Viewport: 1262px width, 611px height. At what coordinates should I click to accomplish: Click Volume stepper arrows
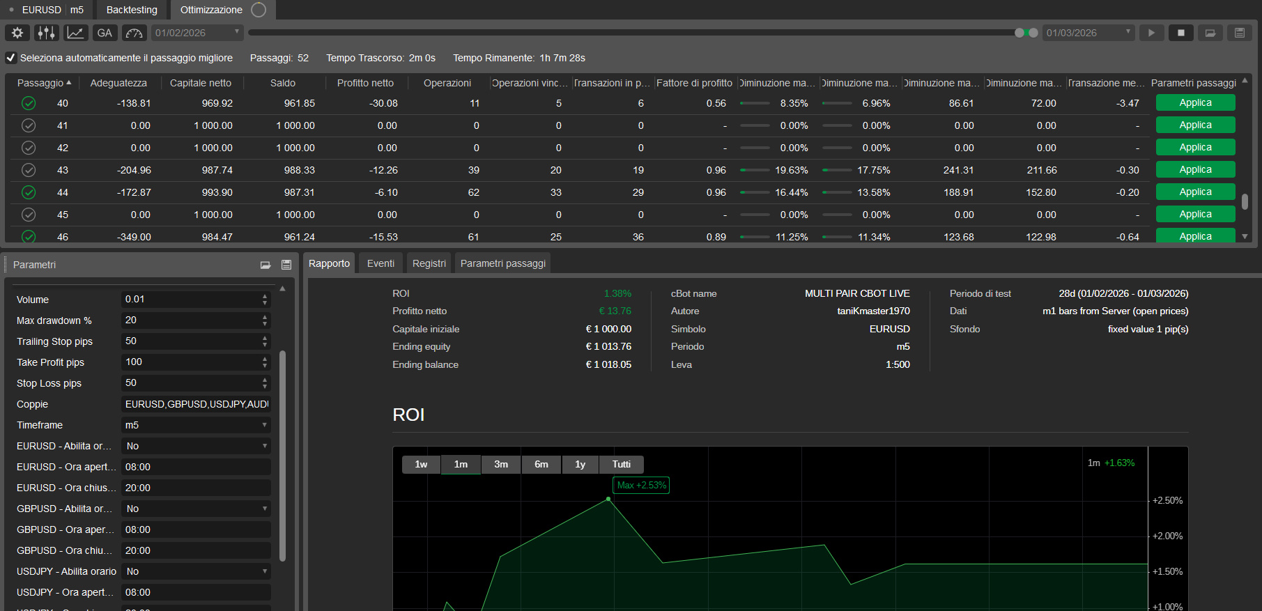[x=265, y=300]
